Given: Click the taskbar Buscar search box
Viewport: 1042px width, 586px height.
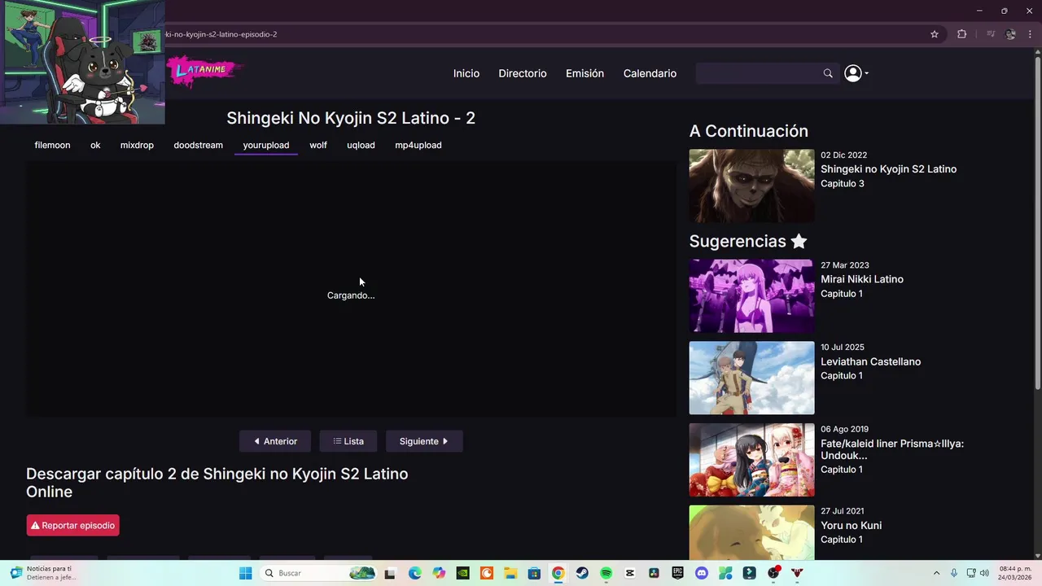Looking at the screenshot, I should coord(319,573).
